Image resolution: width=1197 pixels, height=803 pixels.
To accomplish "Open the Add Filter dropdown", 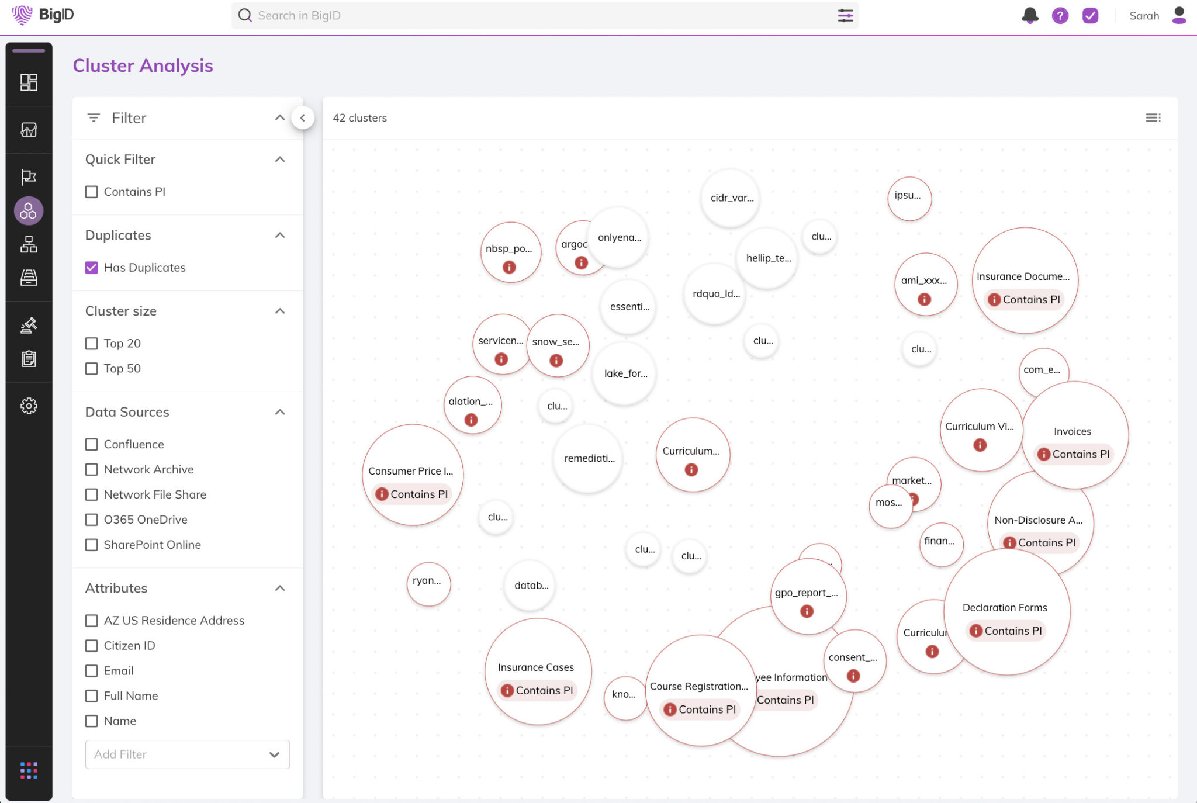I will pos(187,754).
